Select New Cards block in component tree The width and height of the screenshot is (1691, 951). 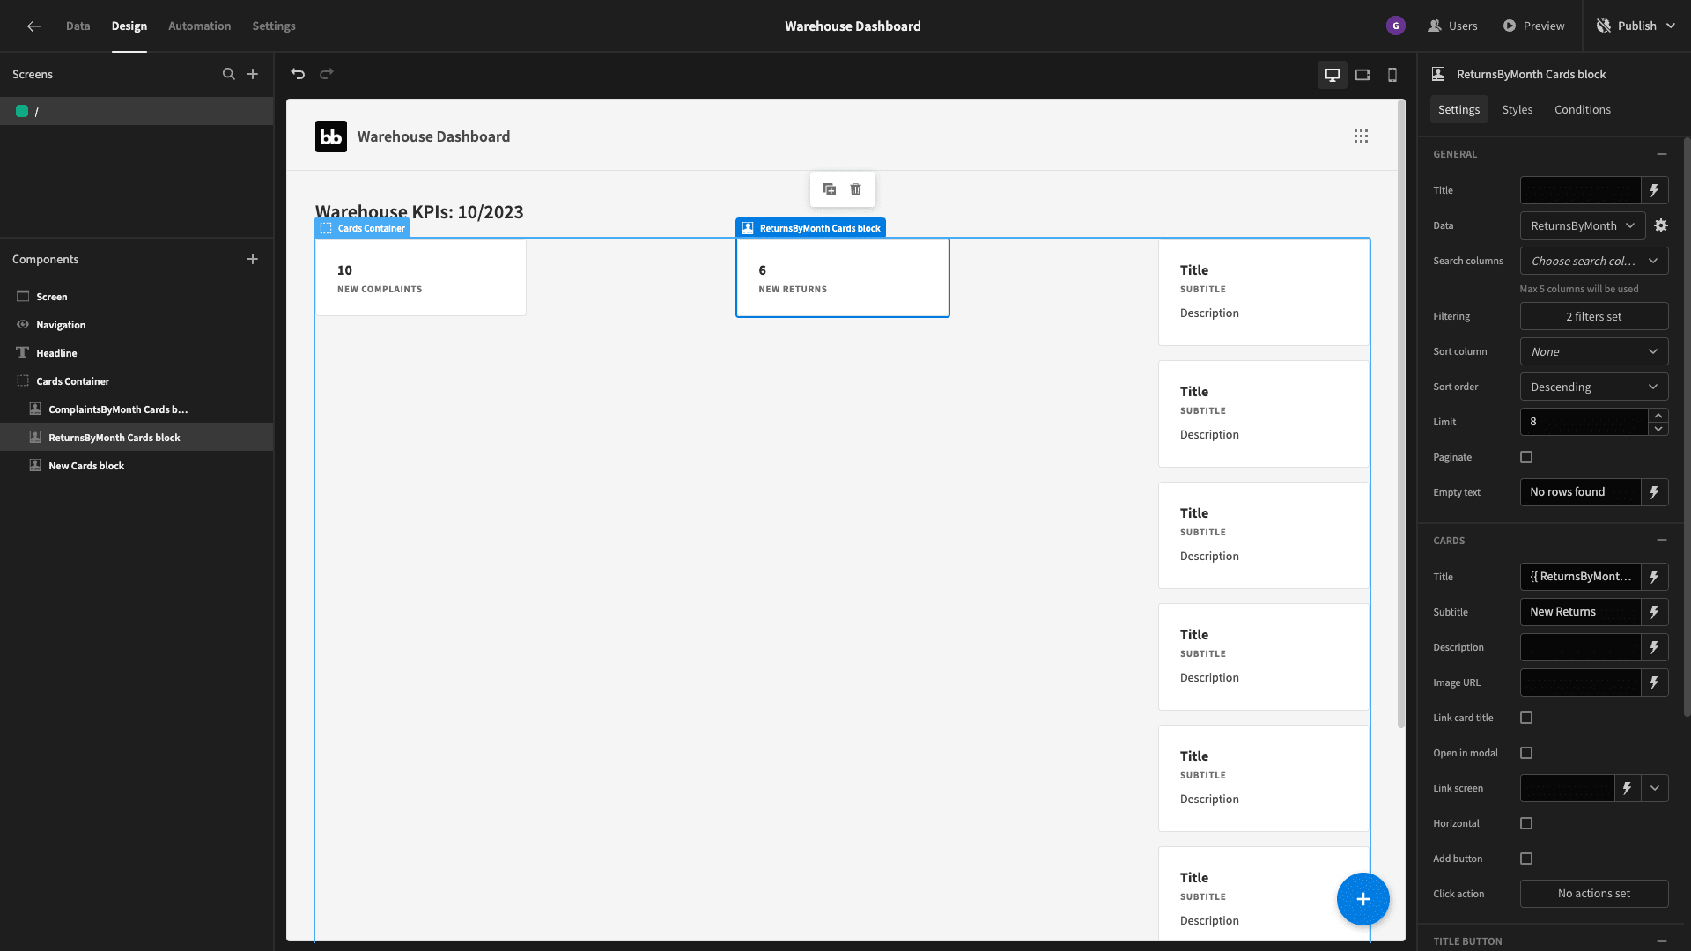click(x=137, y=466)
